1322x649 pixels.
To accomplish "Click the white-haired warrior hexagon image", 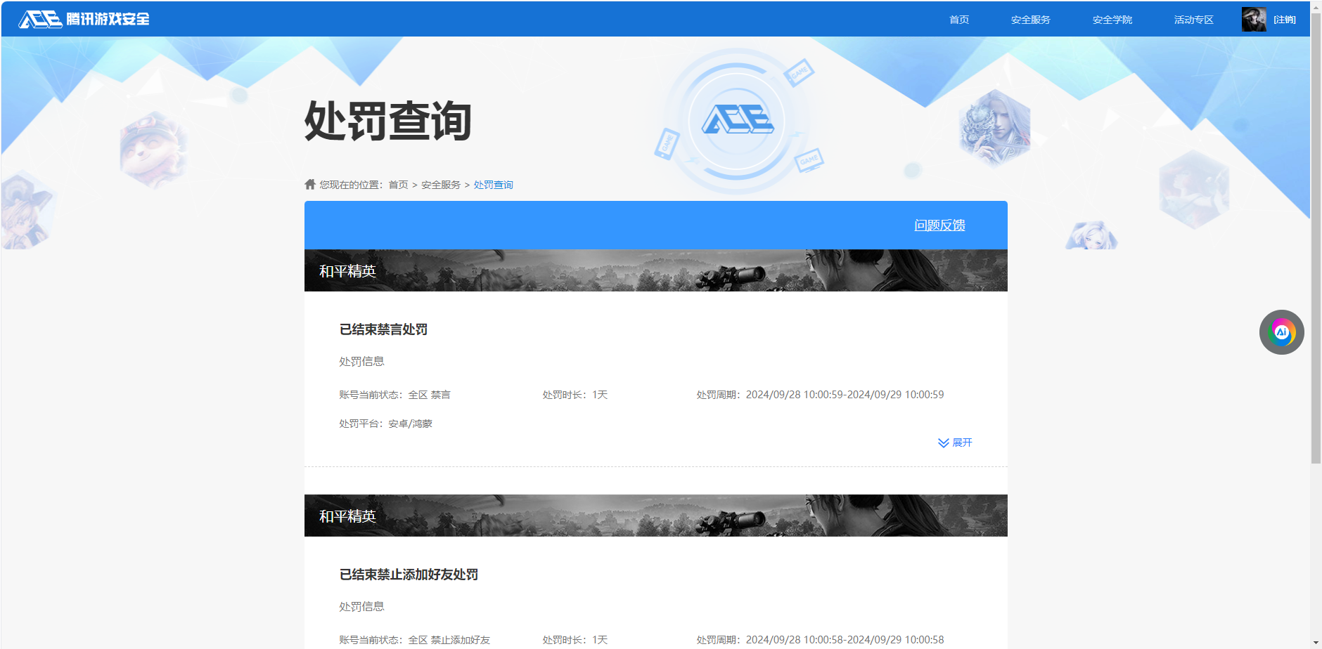I will pos(994,129).
